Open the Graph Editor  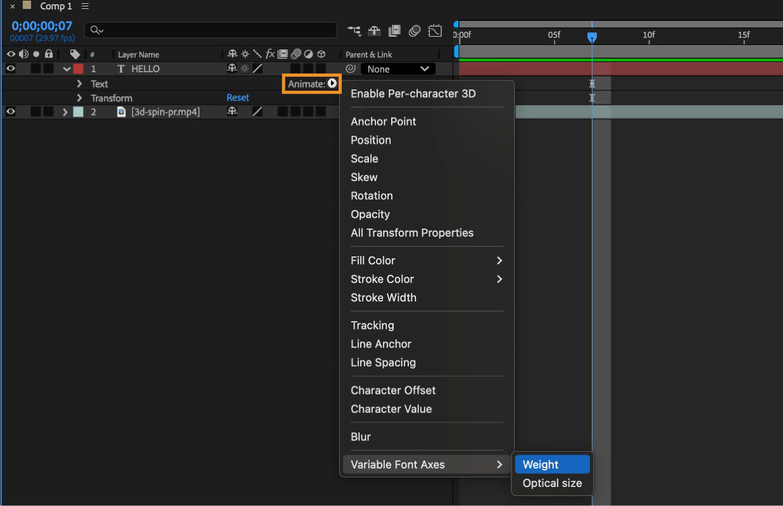tap(435, 30)
